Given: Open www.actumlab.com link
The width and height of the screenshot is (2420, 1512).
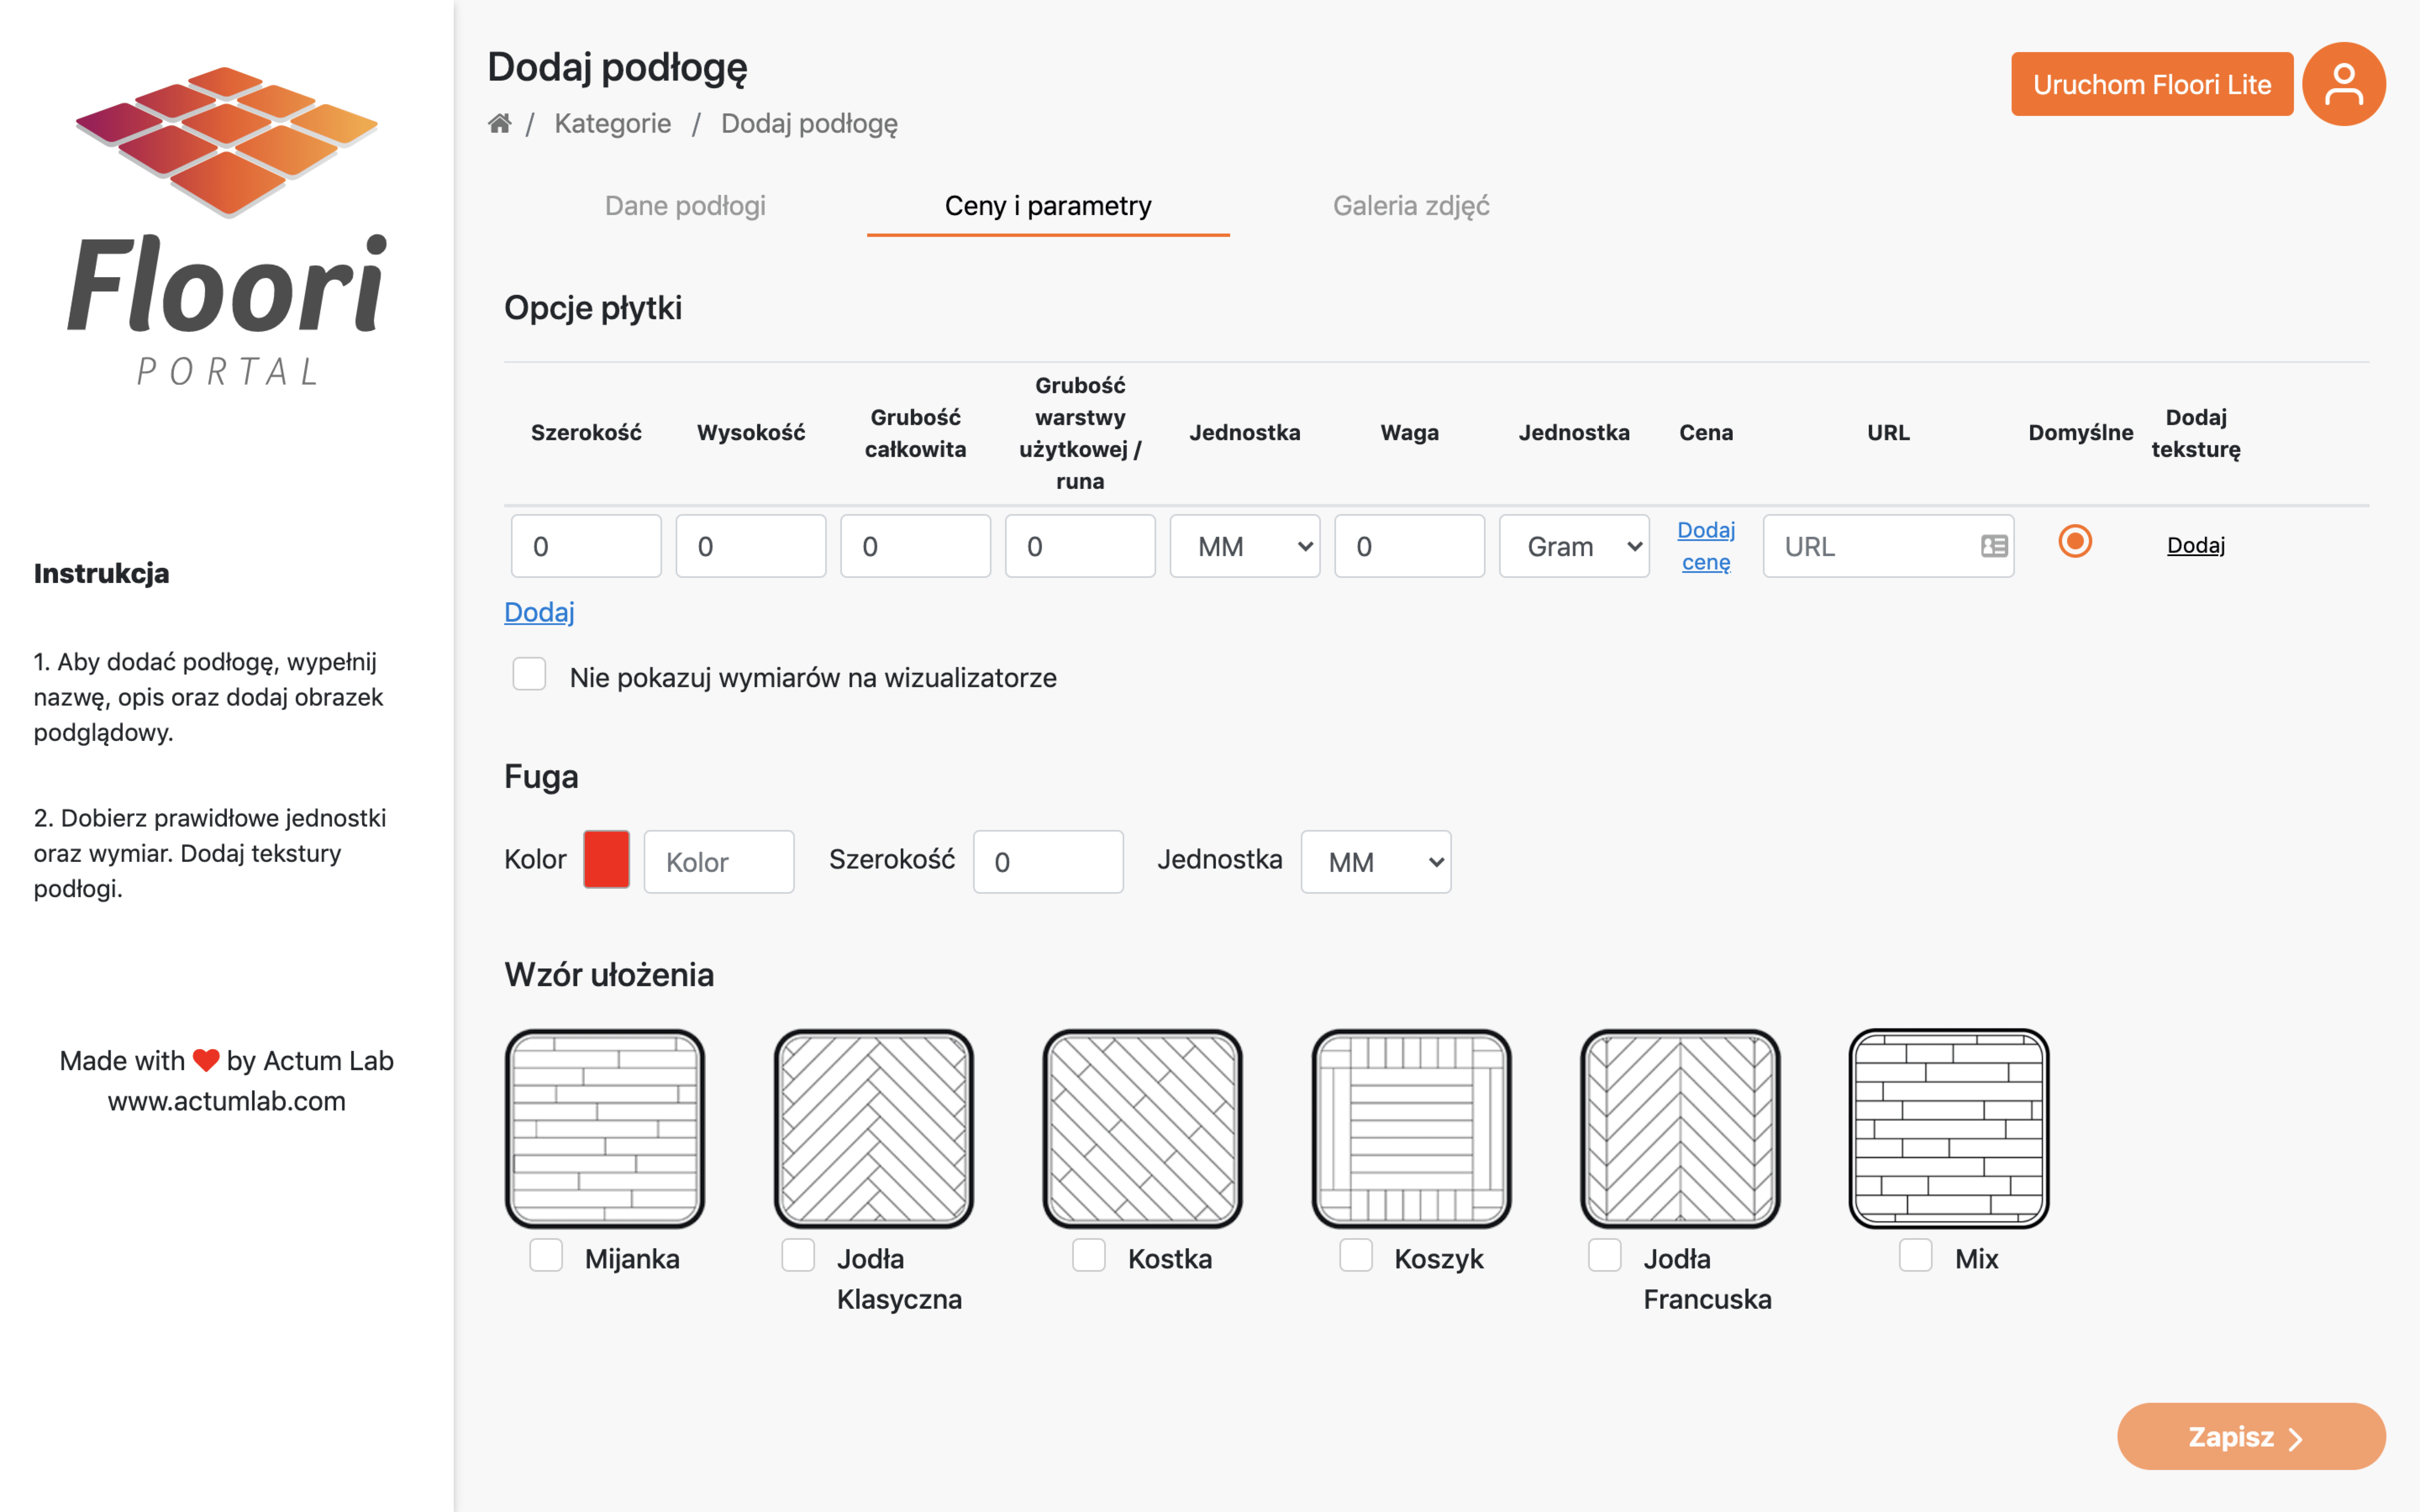Looking at the screenshot, I should (x=227, y=1101).
